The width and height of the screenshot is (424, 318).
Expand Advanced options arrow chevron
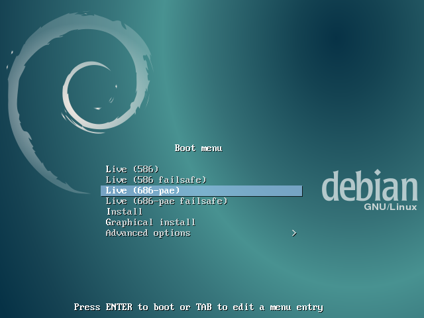click(294, 233)
